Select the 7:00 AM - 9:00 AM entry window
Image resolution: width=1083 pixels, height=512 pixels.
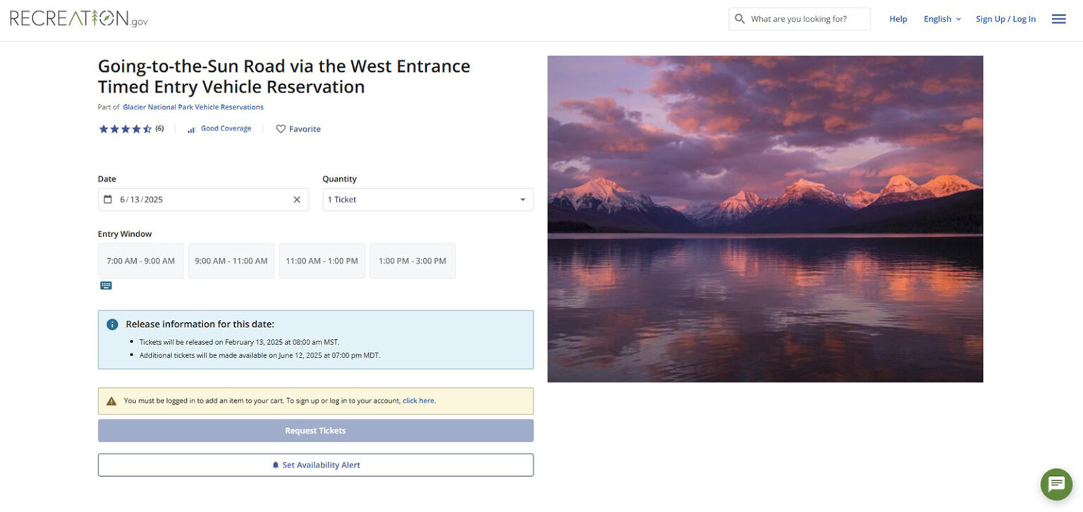point(140,260)
